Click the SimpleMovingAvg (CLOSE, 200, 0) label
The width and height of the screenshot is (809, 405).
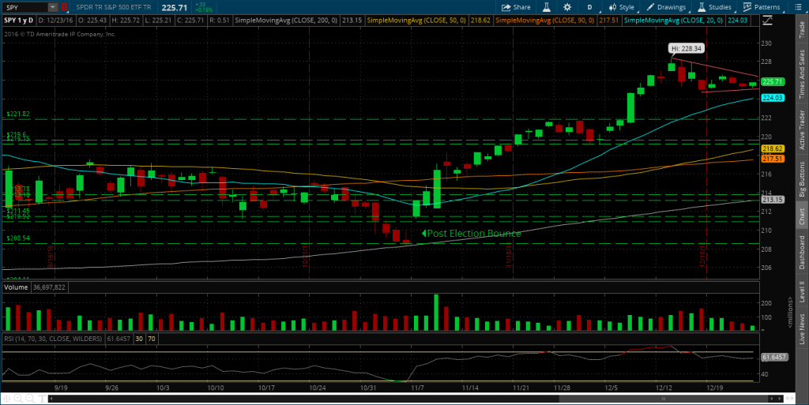tap(286, 20)
